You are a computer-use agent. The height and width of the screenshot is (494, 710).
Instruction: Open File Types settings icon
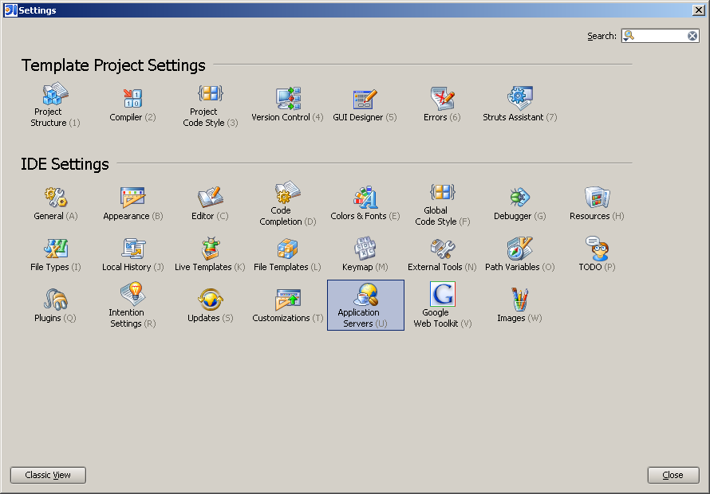[56, 249]
